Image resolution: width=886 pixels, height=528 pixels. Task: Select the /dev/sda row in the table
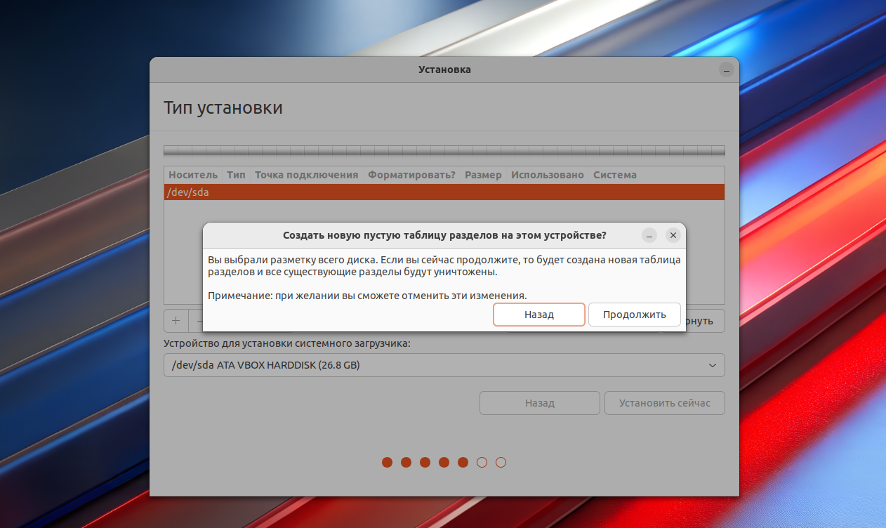click(x=444, y=192)
